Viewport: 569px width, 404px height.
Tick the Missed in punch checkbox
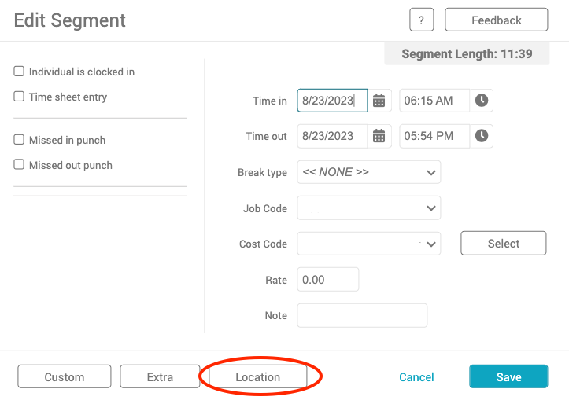pyautogui.click(x=19, y=140)
